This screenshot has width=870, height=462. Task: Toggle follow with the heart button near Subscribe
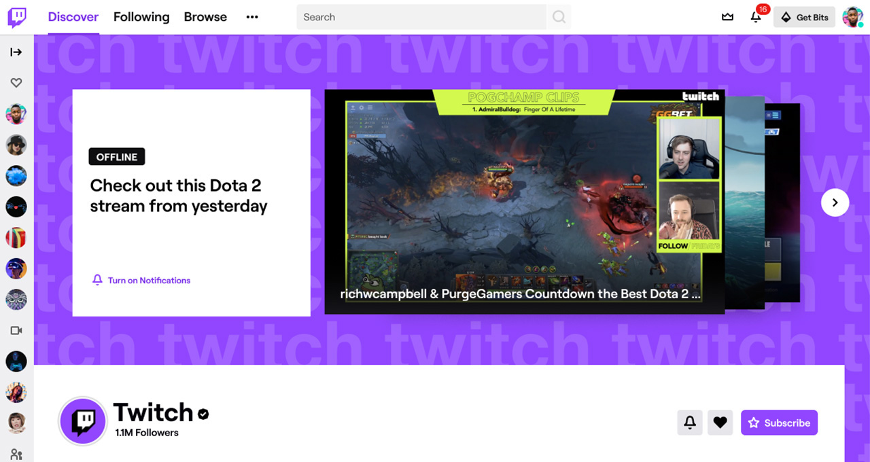pyautogui.click(x=720, y=423)
